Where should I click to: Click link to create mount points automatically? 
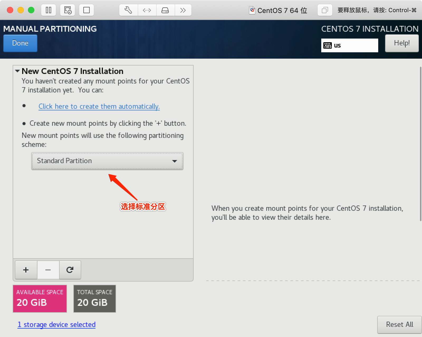[99, 106]
